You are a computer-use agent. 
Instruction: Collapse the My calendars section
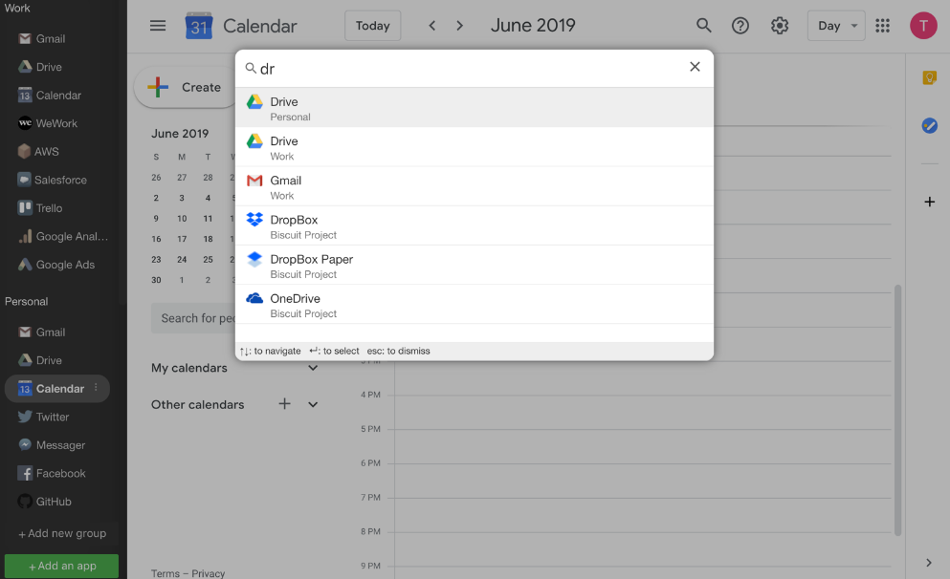[313, 368]
